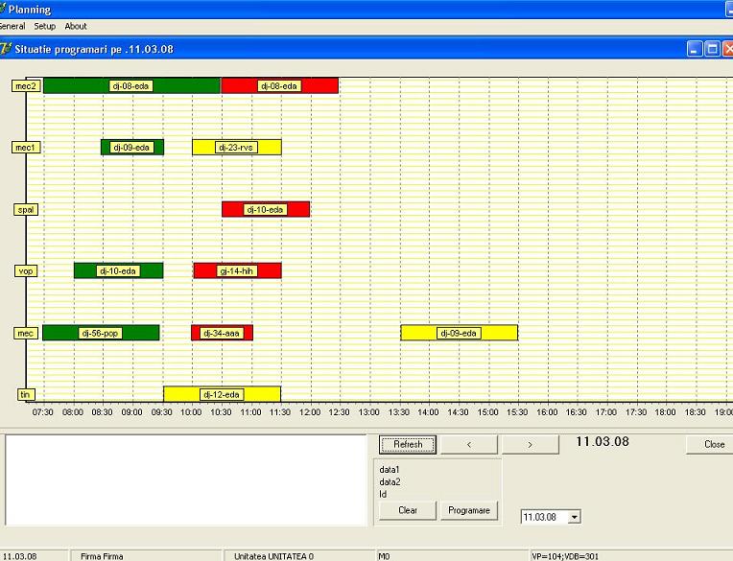The height and width of the screenshot is (561, 733).
Task: Select the red dj-10-eda appointment on spal row
Action: click(x=266, y=210)
